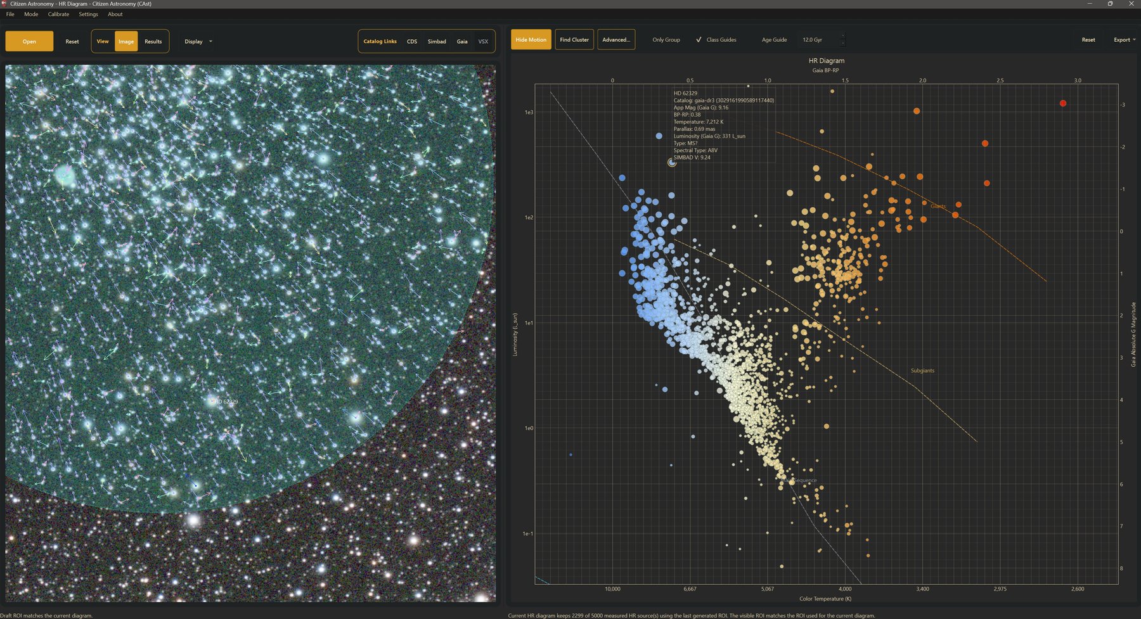Click the Find Cluster button

pos(574,39)
